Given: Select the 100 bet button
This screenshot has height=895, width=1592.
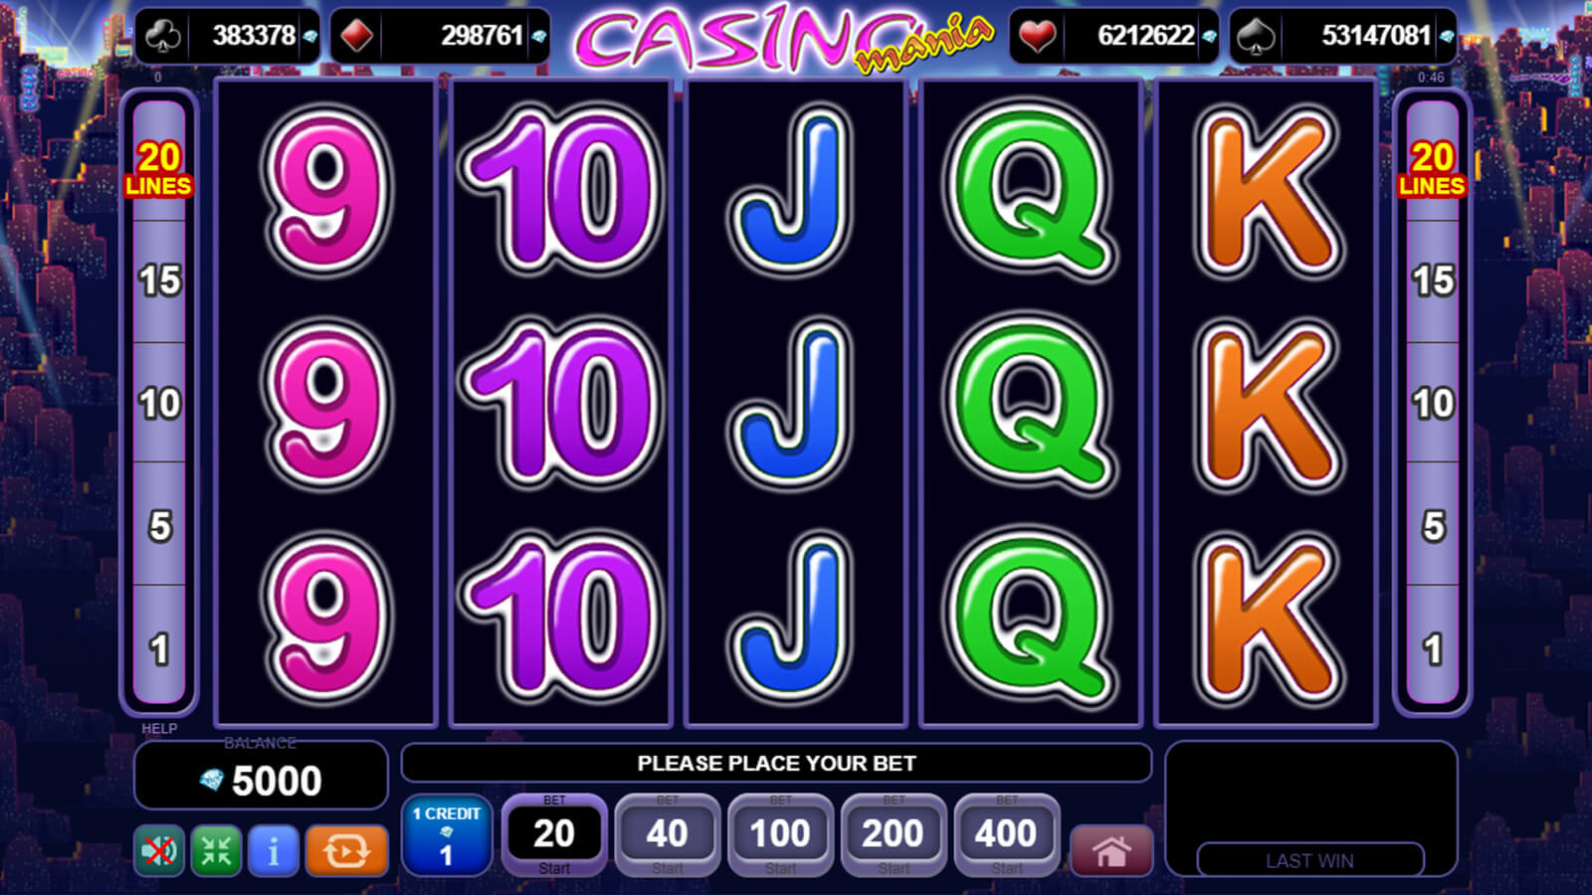Looking at the screenshot, I should 781,835.
